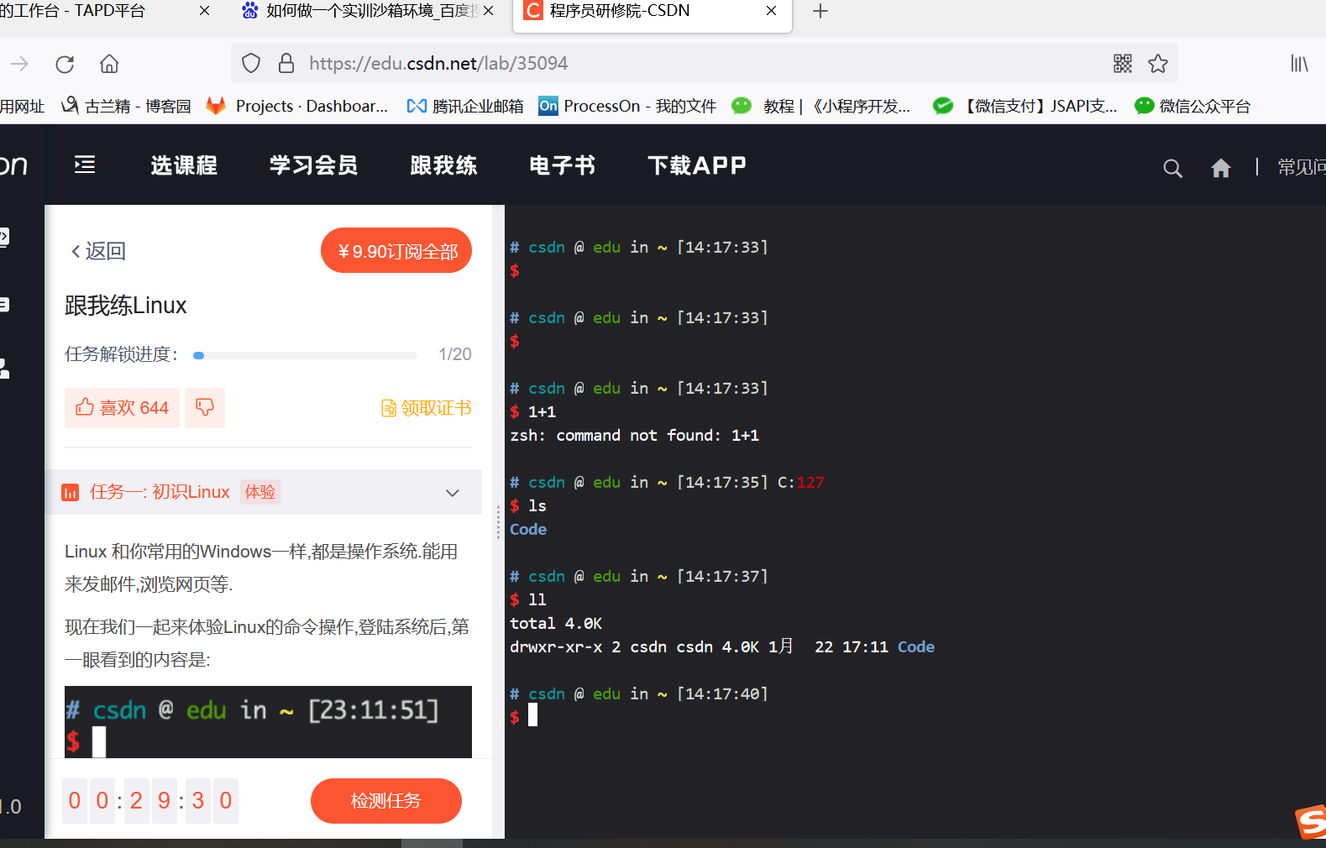Click the task unlock progress bar
This screenshot has width=1326, height=848.
305,355
